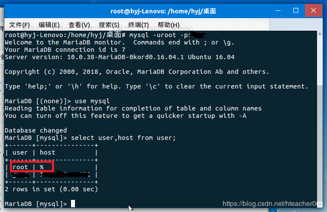Open the 编辑(E) menu

click(49, 25)
